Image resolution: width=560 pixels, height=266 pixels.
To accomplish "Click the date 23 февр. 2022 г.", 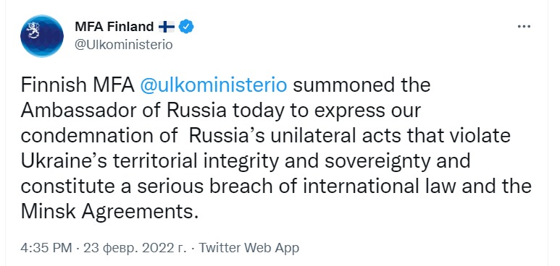I will [x=135, y=247].
